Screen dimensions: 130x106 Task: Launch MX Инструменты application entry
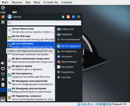pos(31,75)
